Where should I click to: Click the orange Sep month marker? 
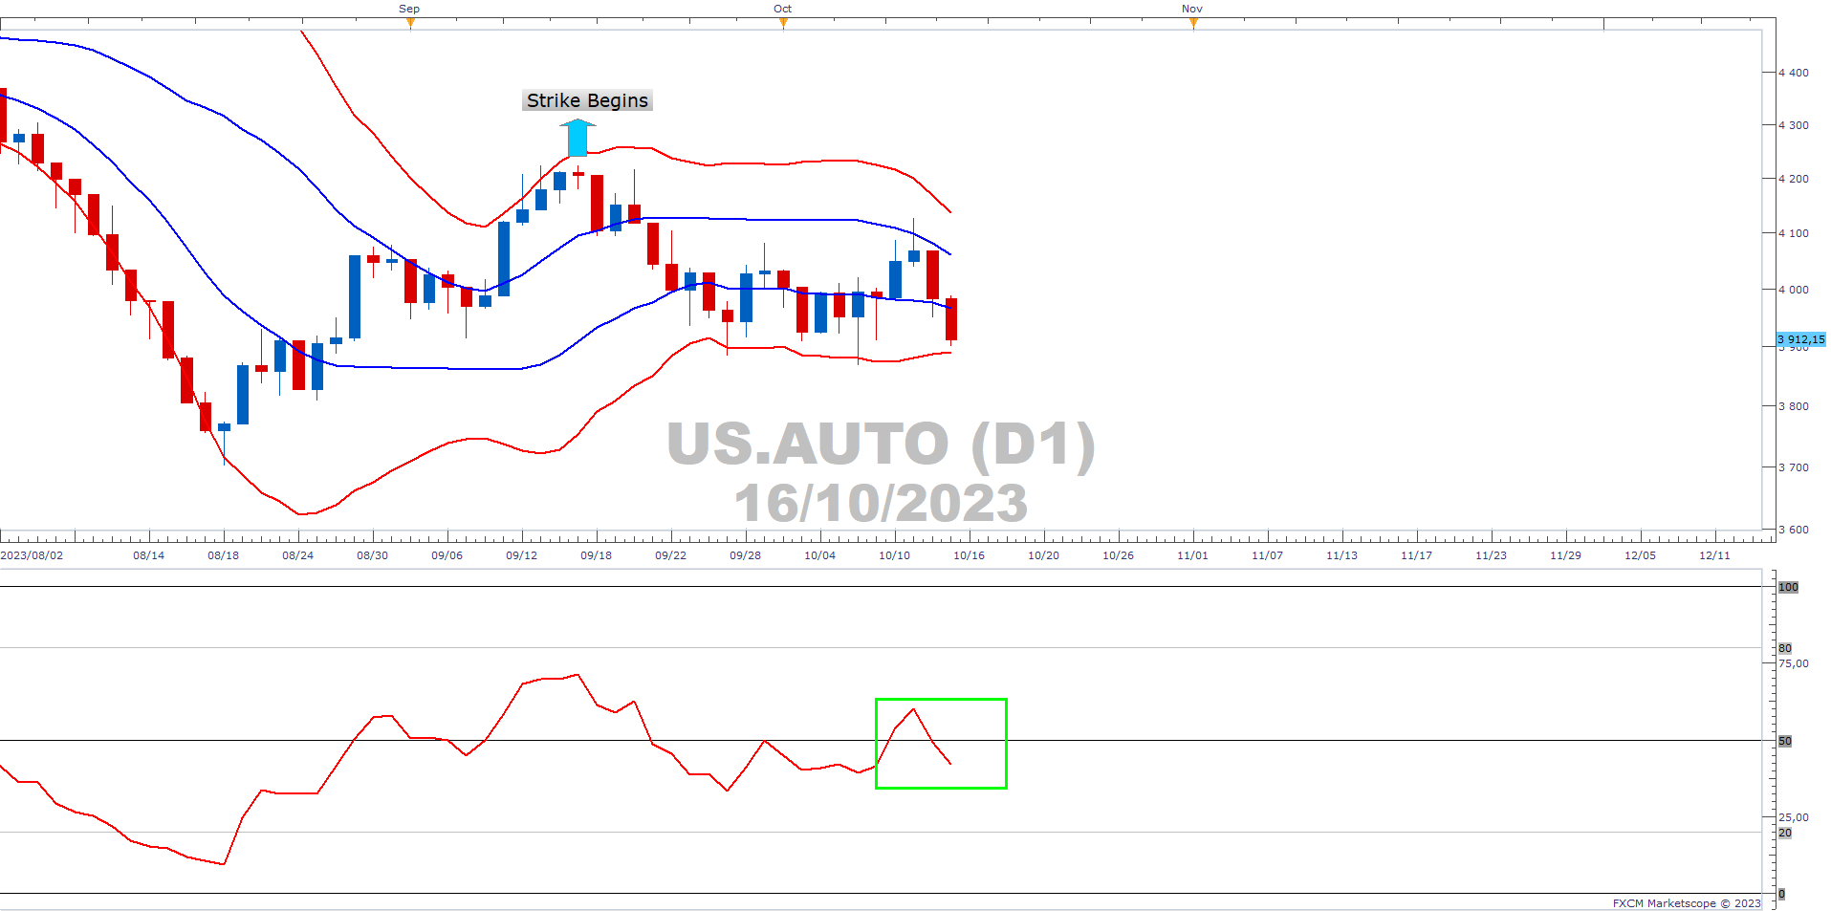[x=410, y=22]
